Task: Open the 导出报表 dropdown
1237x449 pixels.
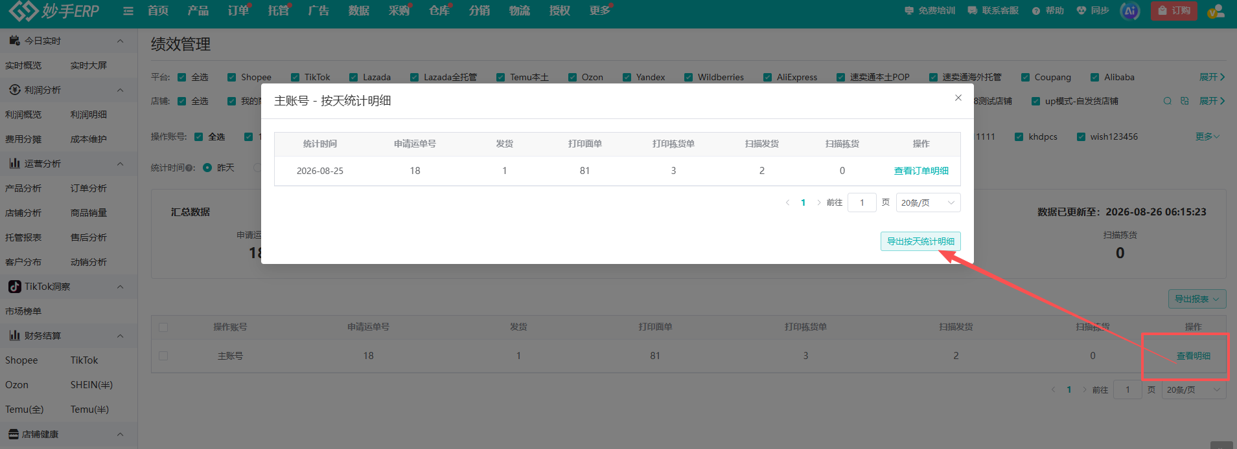Action: [x=1197, y=299]
